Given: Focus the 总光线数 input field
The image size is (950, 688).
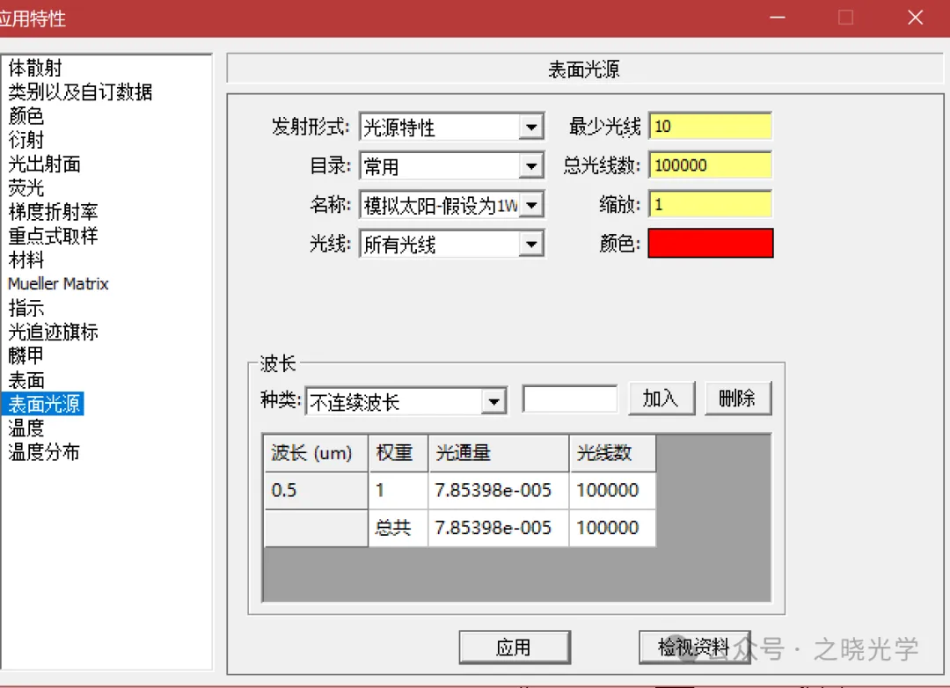Looking at the screenshot, I should 710,165.
